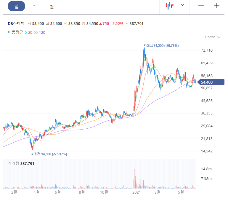
Task: Click the 4월 date axis label
Action: 36,192
